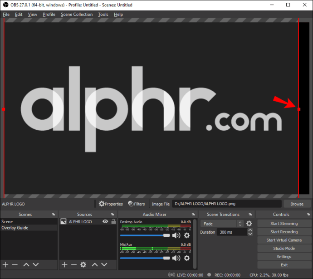
Task: Adjust Desktop Audio volume slider
Action: (145, 235)
